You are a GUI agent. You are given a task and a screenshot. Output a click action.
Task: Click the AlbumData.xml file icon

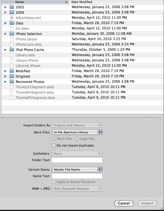[x=12, y=18]
